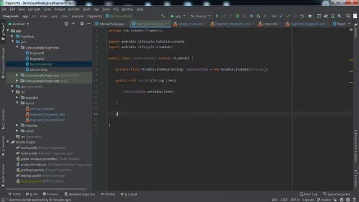This screenshot has height=202, width=359.
Task: Open the Event Log
Action: (308, 194)
